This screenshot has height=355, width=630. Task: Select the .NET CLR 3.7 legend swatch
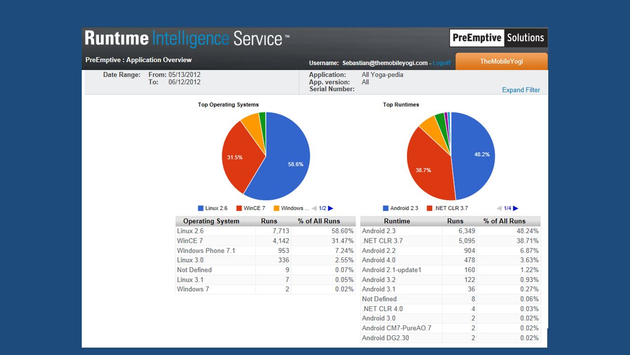click(430, 208)
